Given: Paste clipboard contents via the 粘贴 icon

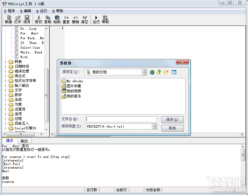Looking at the screenshot, I should (57, 19).
